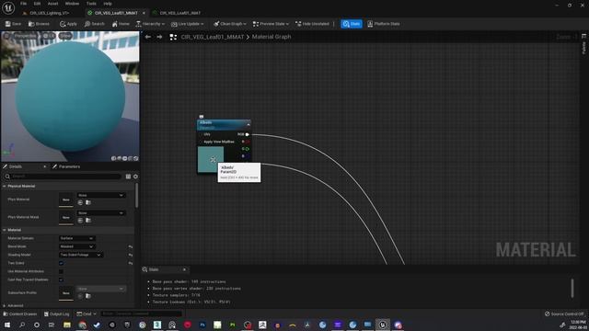Click the Save toolbar button
Viewport: 589px width, 331px height.
click(x=13, y=24)
